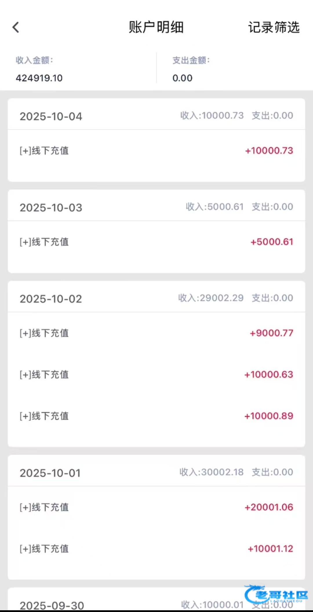Open the +10001.12 线下充值 record
Screen dimensions: 313x612
[156, 548]
